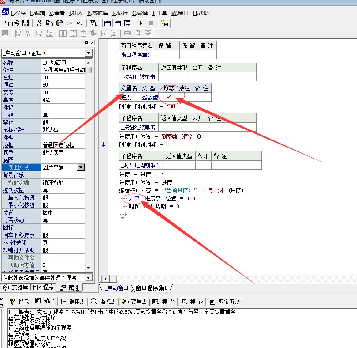The height and width of the screenshot is (348, 357).
Task: Open the 变量表 output panel tab
Action: (x=134, y=302)
